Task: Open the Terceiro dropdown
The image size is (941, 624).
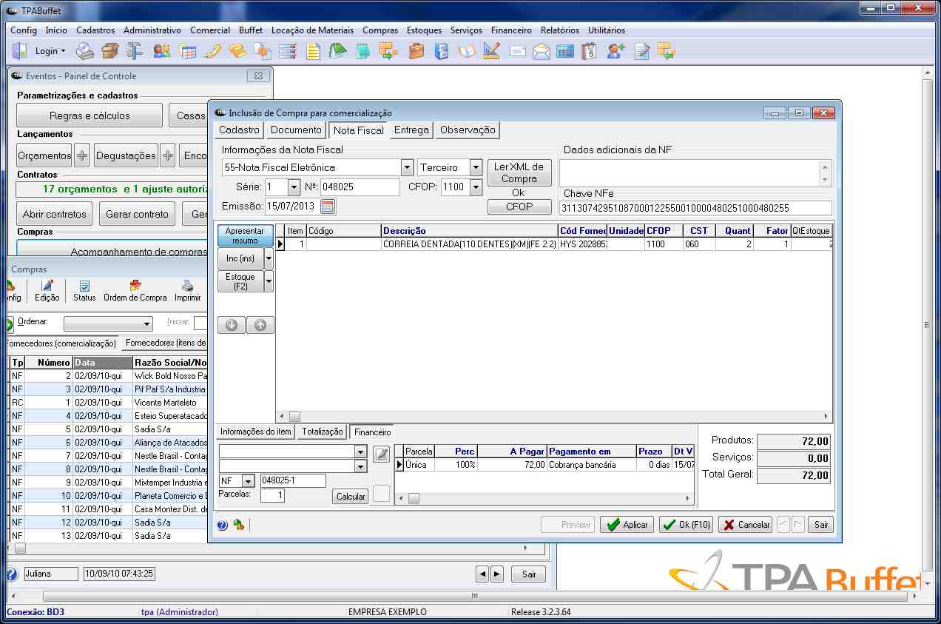Action: [476, 168]
